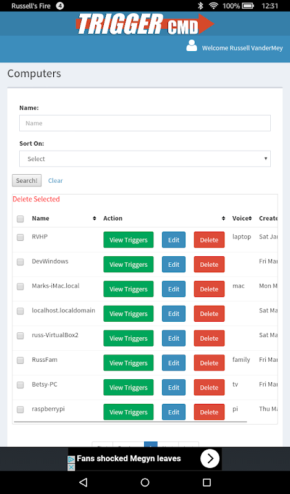This screenshot has width=290, height=494.
Task: Tap the Android back navigation button
Action: coord(83,482)
